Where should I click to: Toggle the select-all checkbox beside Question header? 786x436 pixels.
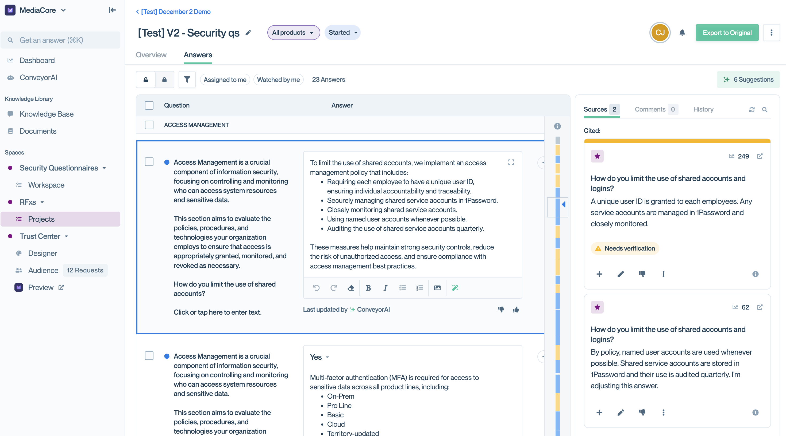tap(149, 105)
